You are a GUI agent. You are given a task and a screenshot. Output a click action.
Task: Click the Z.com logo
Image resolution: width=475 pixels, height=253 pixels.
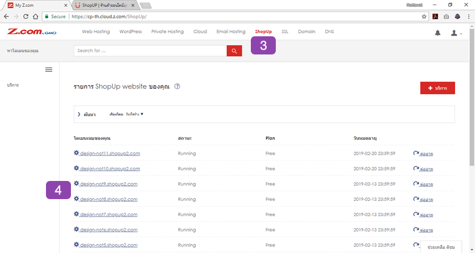pos(32,31)
